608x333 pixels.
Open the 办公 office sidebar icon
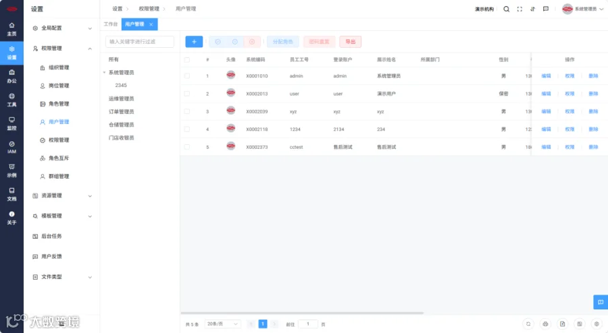tap(11, 76)
